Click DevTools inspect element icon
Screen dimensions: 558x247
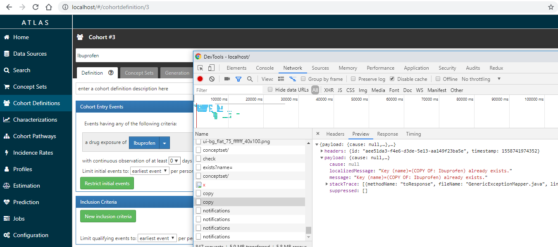(200, 68)
